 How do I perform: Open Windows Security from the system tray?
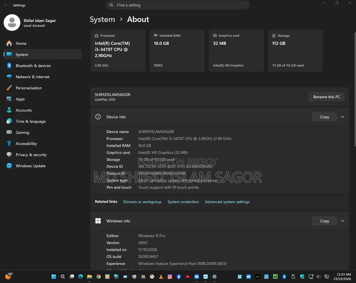pos(302,277)
